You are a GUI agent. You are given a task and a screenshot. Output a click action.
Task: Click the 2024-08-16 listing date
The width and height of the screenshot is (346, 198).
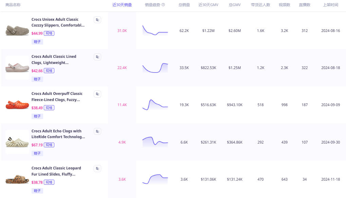tap(331, 31)
